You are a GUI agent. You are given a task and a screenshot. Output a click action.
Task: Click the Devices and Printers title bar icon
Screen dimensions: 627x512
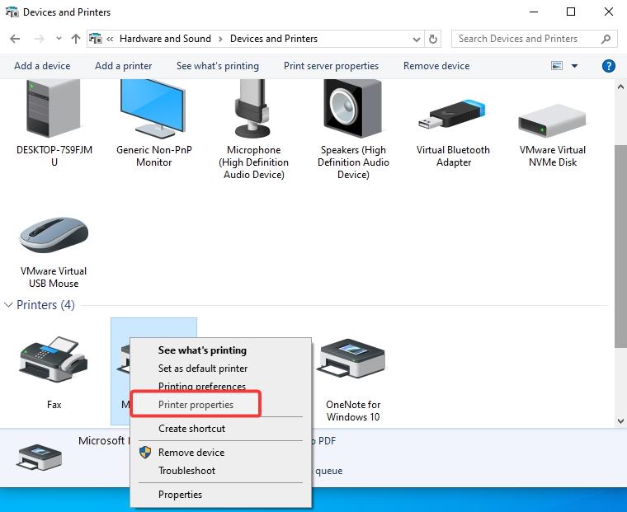tap(12, 12)
